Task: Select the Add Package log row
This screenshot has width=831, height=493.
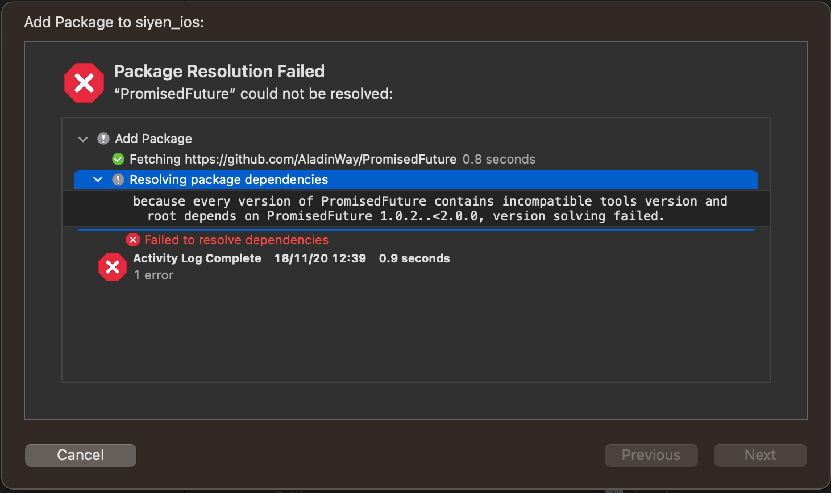Action: click(416, 139)
